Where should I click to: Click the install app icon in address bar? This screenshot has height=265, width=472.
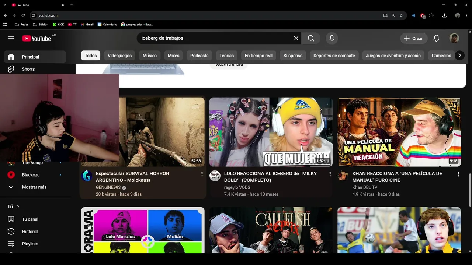(x=385, y=15)
